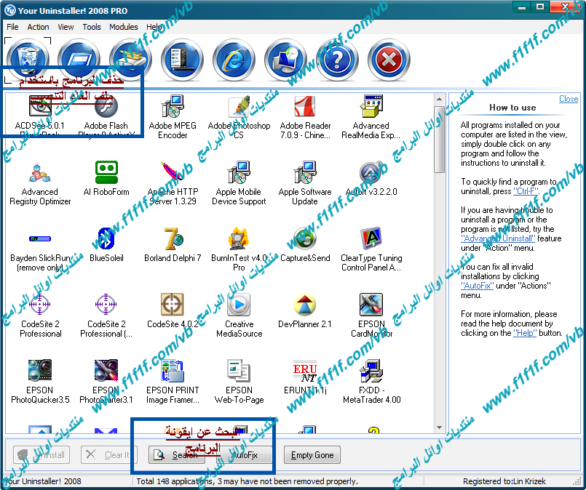Select the Creative MediaSource program icon
This screenshot has height=490, width=586.
pyautogui.click(x=239, y=305)
